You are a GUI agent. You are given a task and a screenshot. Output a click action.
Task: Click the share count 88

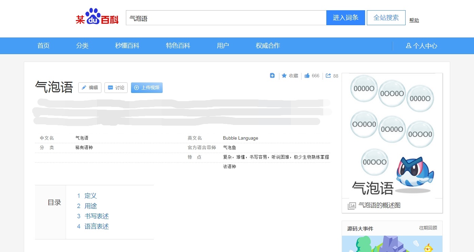[x=336, y=76]
